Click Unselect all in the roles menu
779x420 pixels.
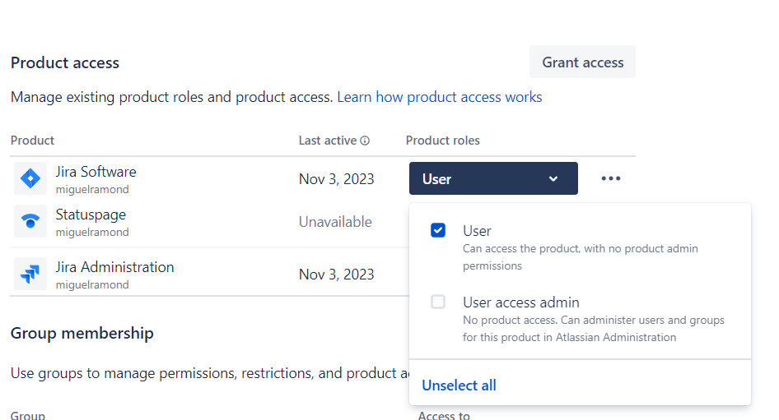(x=459, y=385)
